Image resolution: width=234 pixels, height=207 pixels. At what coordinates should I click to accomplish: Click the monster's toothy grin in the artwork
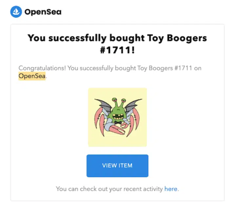[x=118, y=116]
